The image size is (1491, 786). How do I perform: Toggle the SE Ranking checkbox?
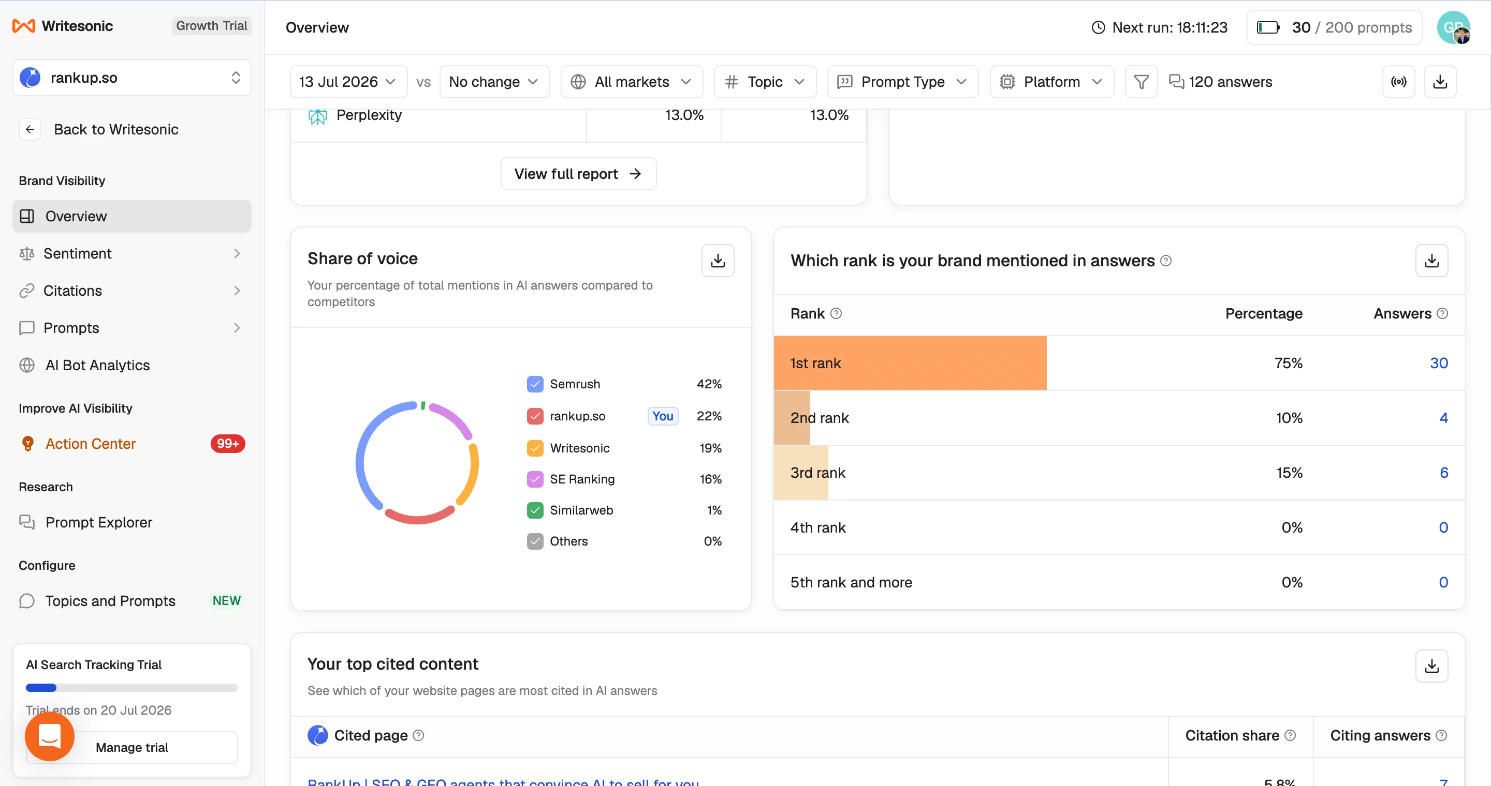pos(535,479)
